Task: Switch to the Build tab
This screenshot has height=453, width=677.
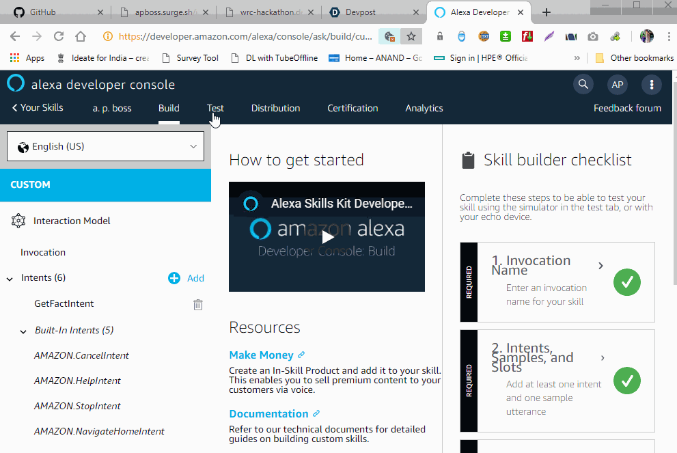Action: tap(169, 108)
